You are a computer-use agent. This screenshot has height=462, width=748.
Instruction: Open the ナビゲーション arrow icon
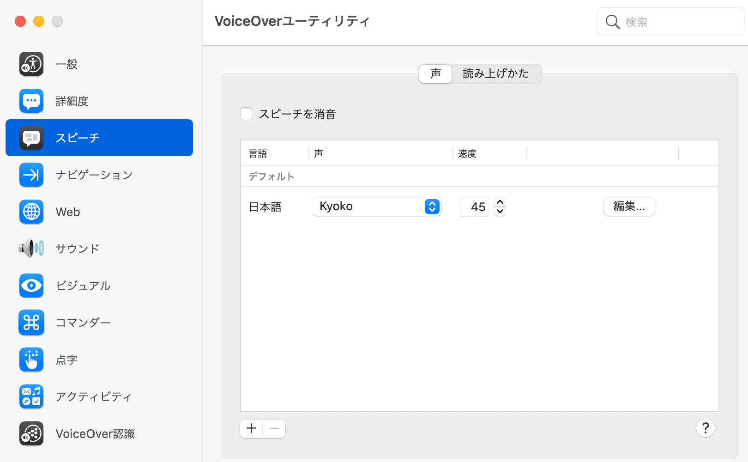tap(31, 175)
